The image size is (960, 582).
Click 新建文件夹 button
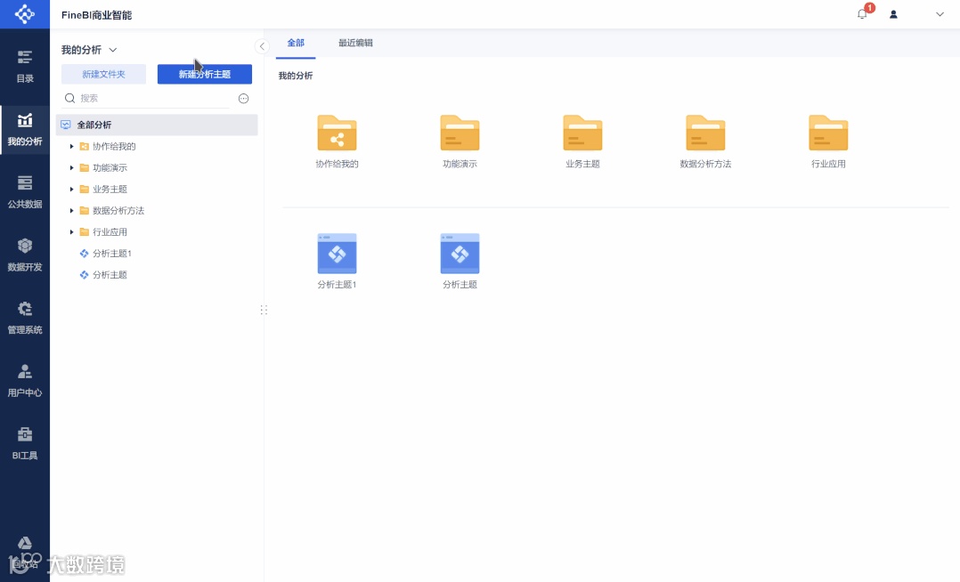(103, 74)
